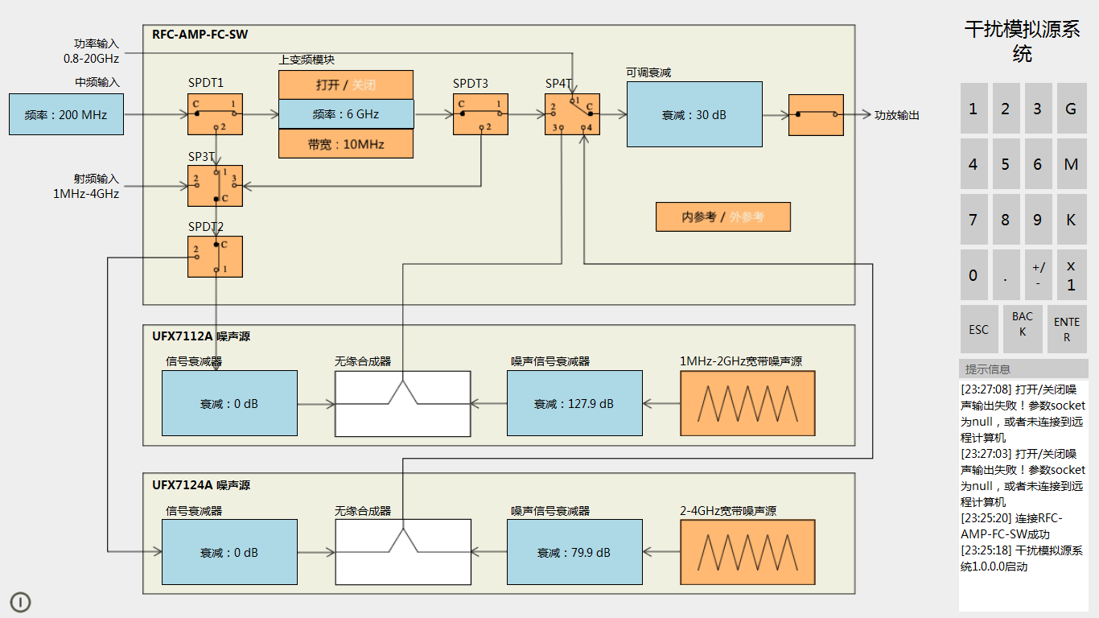1099x618 pixels.
Task: Toggle 内参考/外参考 reference selection
Action: 722,217
